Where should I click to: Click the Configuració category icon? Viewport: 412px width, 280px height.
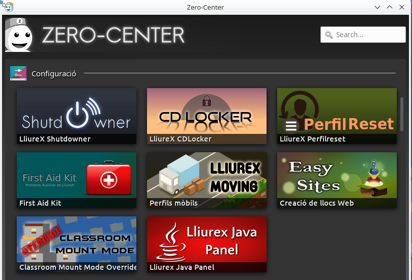(18, 73)
